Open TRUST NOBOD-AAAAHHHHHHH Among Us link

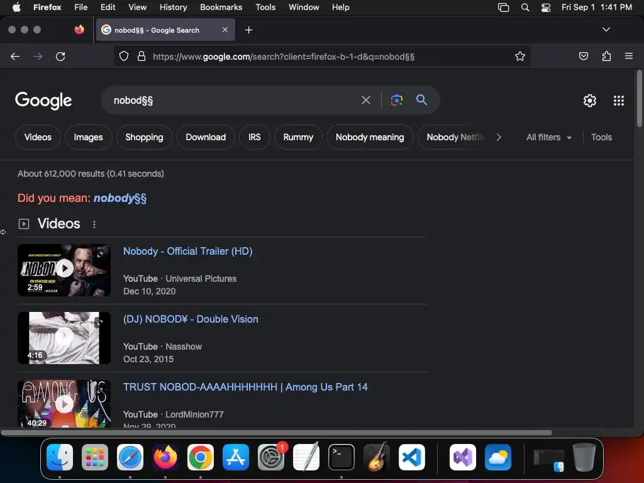pyautogui.click(x=245, y=387)
